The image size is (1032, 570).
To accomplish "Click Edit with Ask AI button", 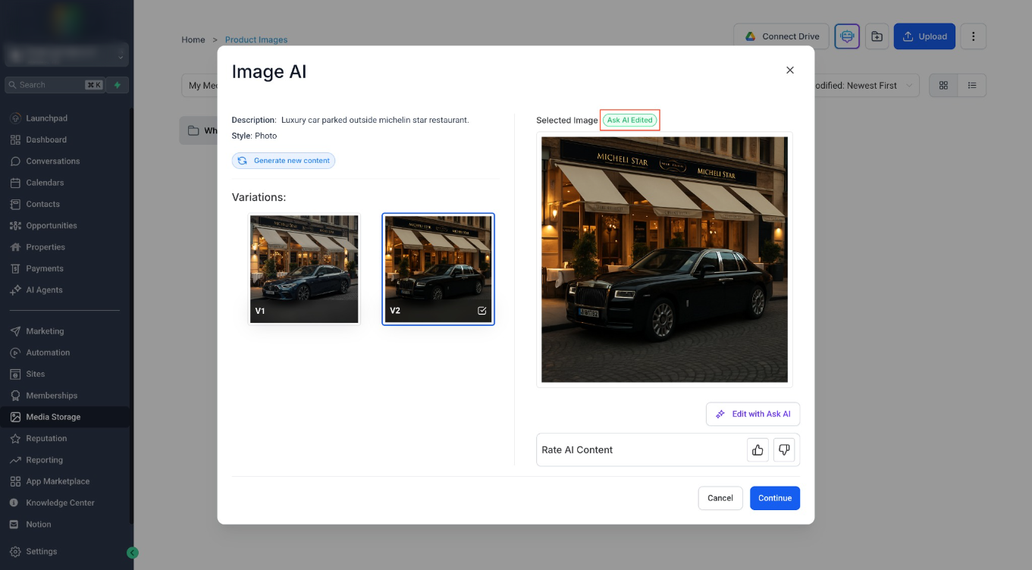I will [753, 414].
